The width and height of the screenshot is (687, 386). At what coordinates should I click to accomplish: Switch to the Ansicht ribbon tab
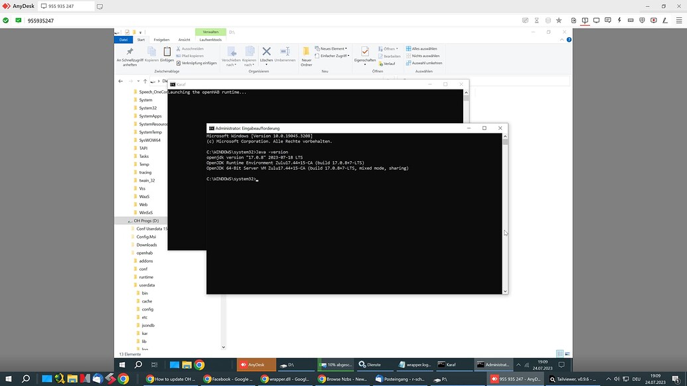click(x=185, y=40)
